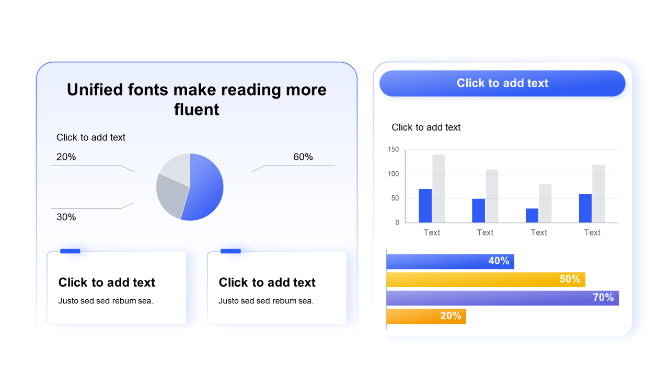The height and width of the screenshot is (376, 669).
Task: Select the purple 70% progress bar
Action: [x=502, y=298]
